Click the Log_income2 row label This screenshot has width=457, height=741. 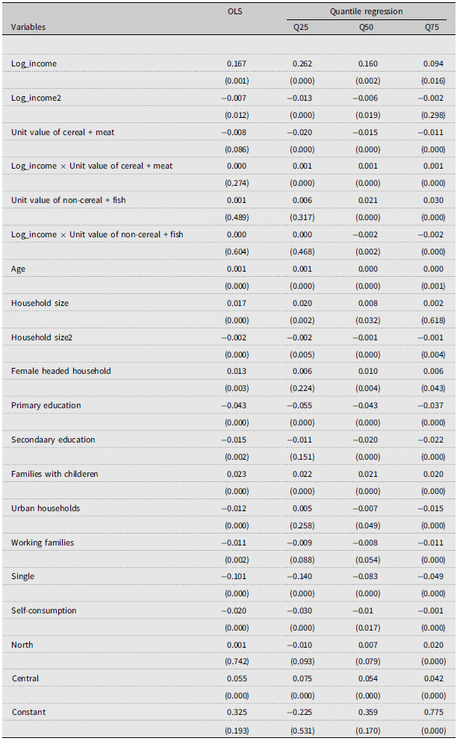pyautogui.click(x=36, y=98)
